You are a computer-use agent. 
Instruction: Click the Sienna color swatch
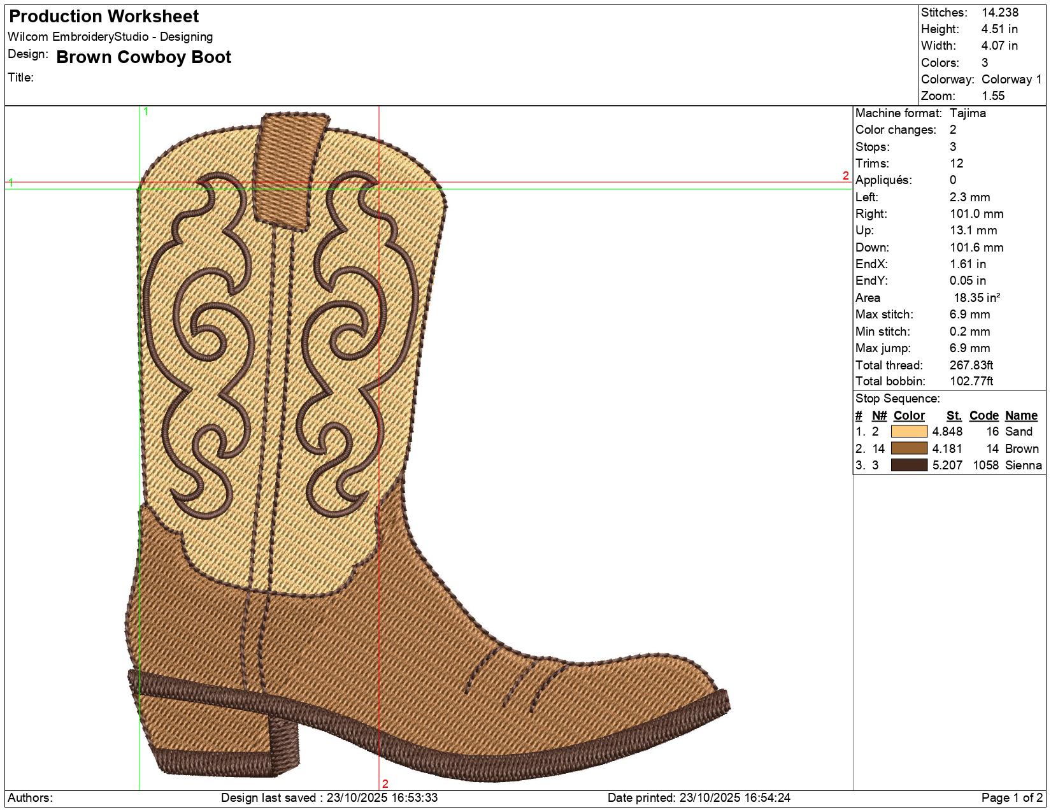909,465
